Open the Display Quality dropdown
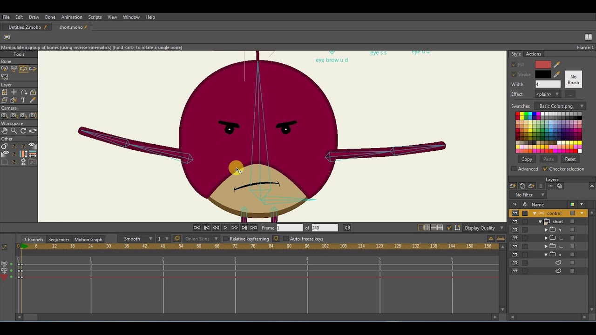596x335 pixels. 484,228
